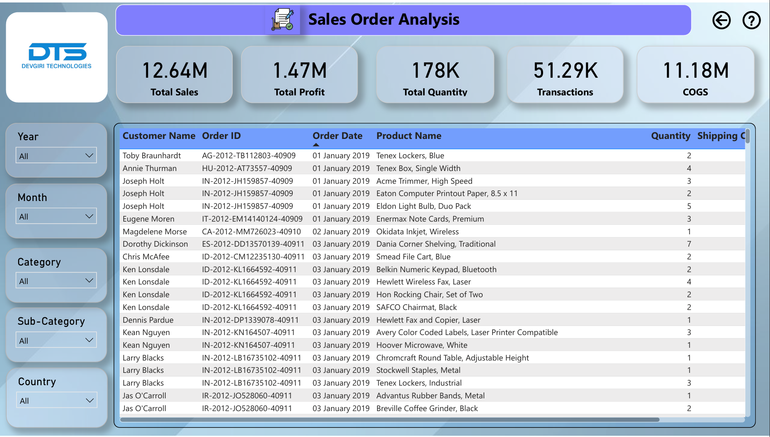Click the table's vertical scrollbar thumb
The width and height of the screenshot is (770, 437).
click(x=747, y=136)
